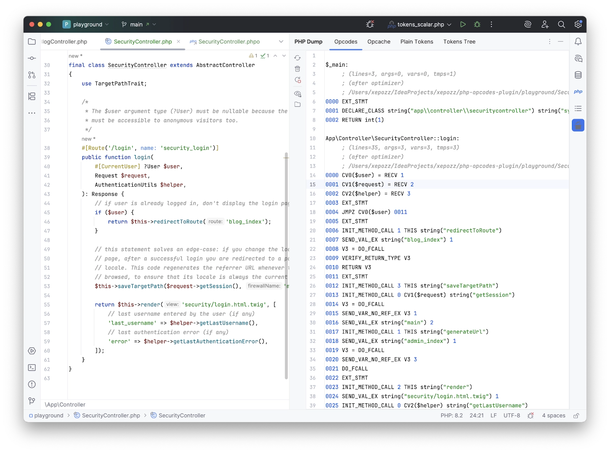
Task: Open the Structure tool window
Action: click(32, 96)
